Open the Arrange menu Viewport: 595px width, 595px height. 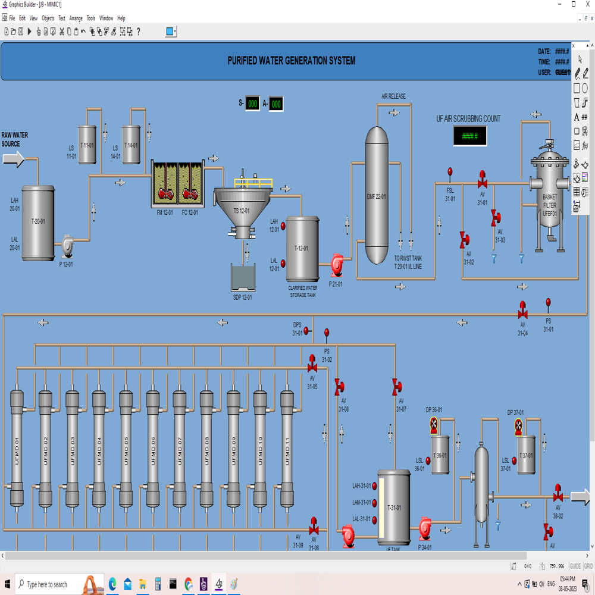(76, 18)
